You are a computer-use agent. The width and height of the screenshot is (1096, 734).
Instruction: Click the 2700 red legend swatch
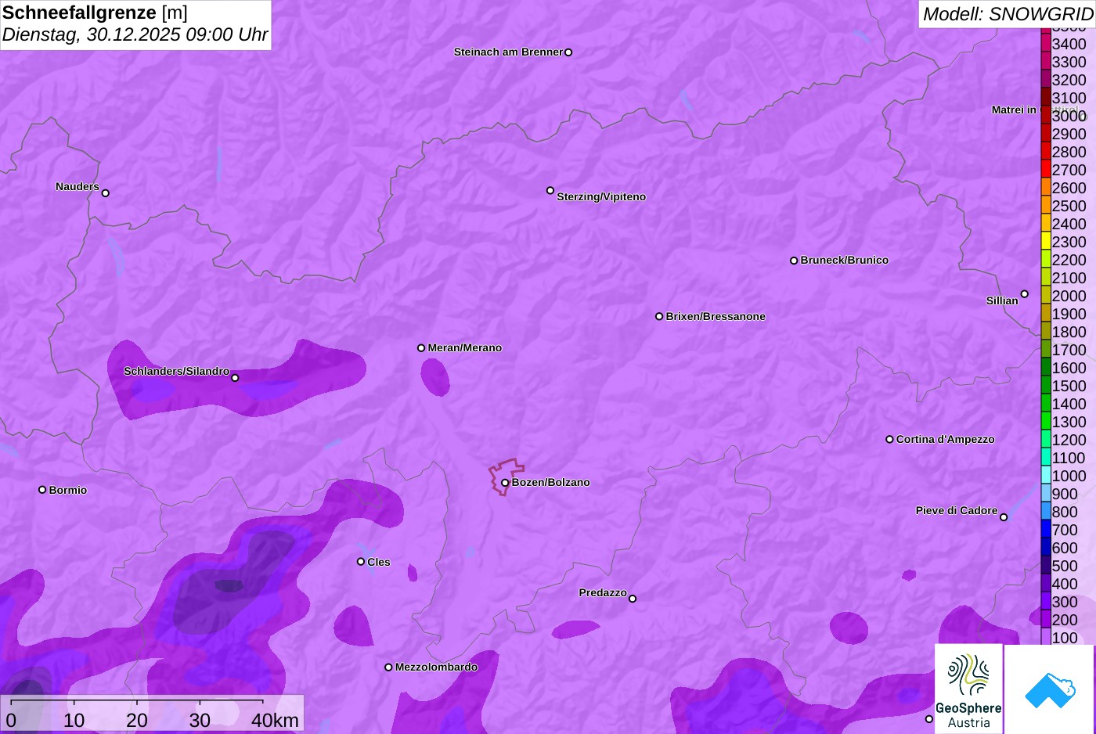tap(1046, 168)
